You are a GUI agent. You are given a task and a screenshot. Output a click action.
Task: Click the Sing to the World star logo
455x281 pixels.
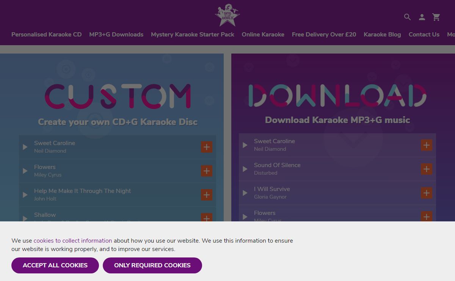coord(227,15)
